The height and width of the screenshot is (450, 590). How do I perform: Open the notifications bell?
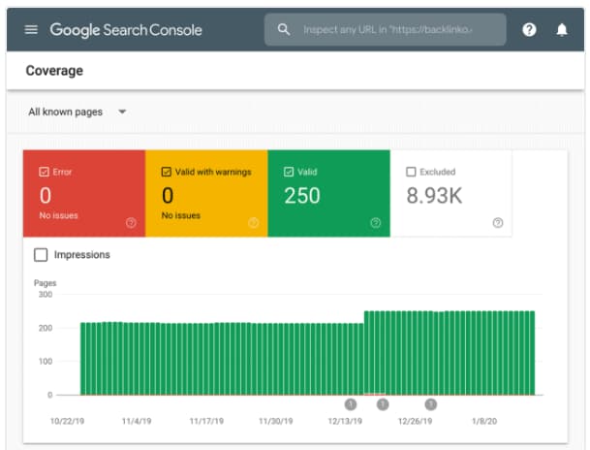pos(562,29)
